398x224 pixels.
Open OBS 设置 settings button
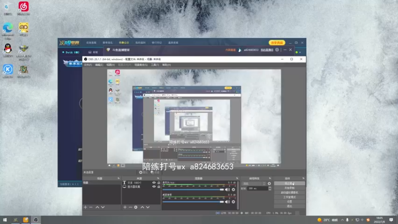pyautogui.click(x=290, y=202)
